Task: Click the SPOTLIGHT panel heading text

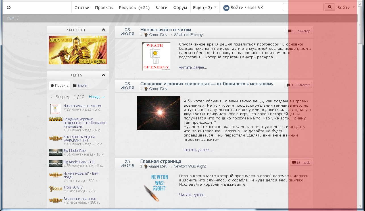Action: point(76,30)
